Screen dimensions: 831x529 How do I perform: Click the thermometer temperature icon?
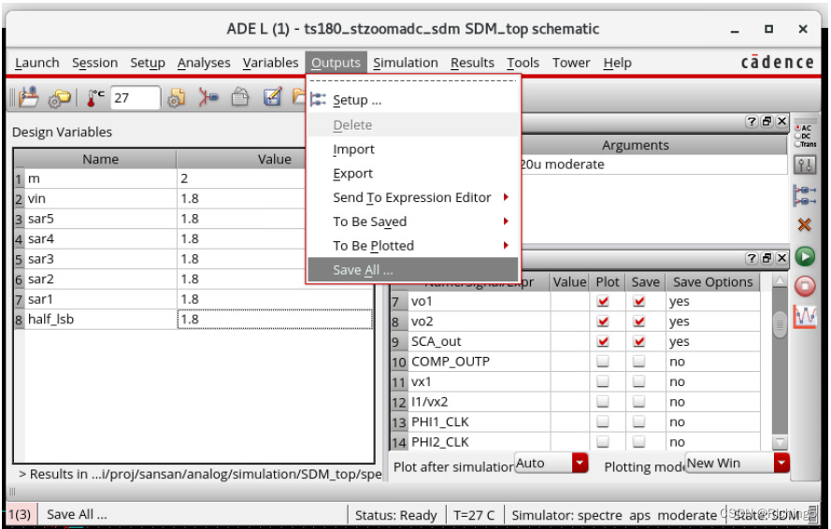[96, 97]
